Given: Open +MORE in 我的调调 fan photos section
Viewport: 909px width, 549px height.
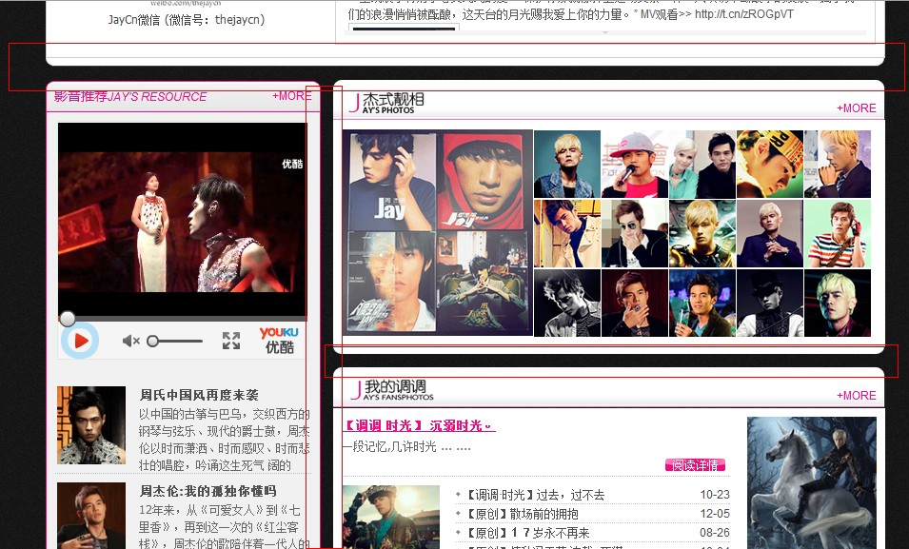Looking at the screenshot, I should click(857, 396).
